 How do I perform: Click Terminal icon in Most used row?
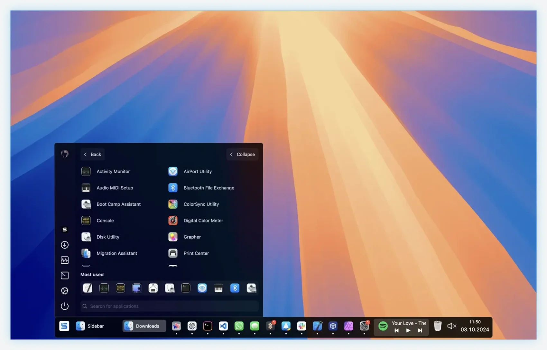pos(186,288)
